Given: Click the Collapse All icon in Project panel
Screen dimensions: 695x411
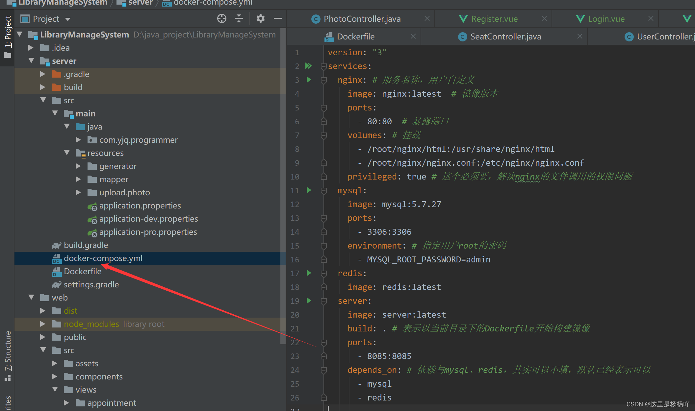Looking at the screenshot, I should tap(239, 19).
